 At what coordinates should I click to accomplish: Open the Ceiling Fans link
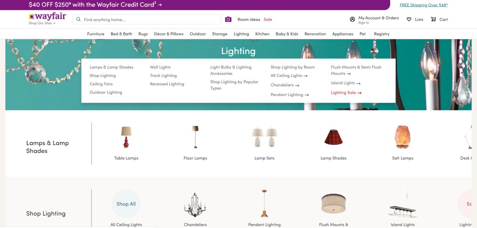click(101, 84)
